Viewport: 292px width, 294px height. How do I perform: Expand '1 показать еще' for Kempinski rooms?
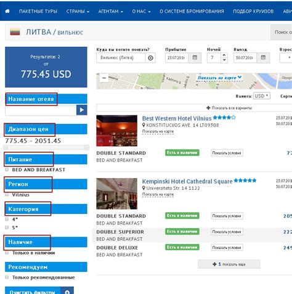click(229, 264)
